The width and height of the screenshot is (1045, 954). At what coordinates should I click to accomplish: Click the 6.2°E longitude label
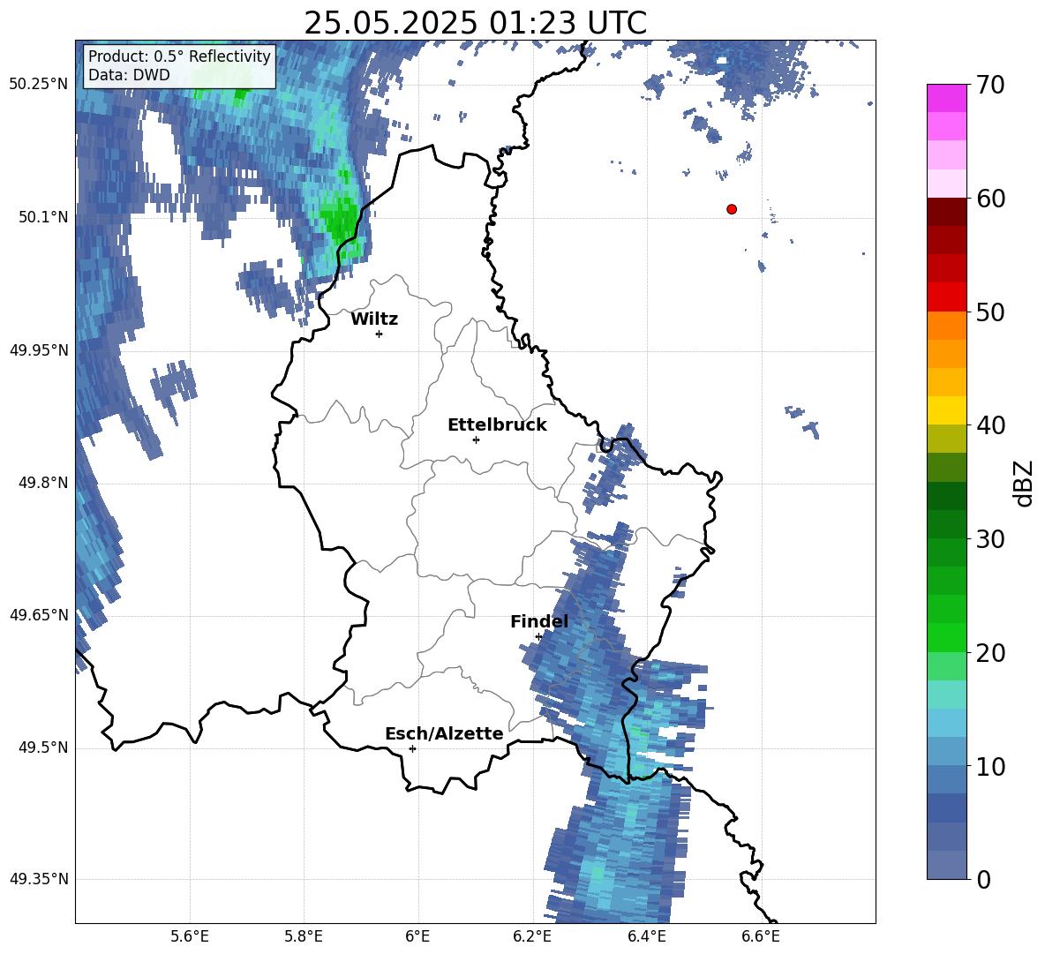[532, 936]
